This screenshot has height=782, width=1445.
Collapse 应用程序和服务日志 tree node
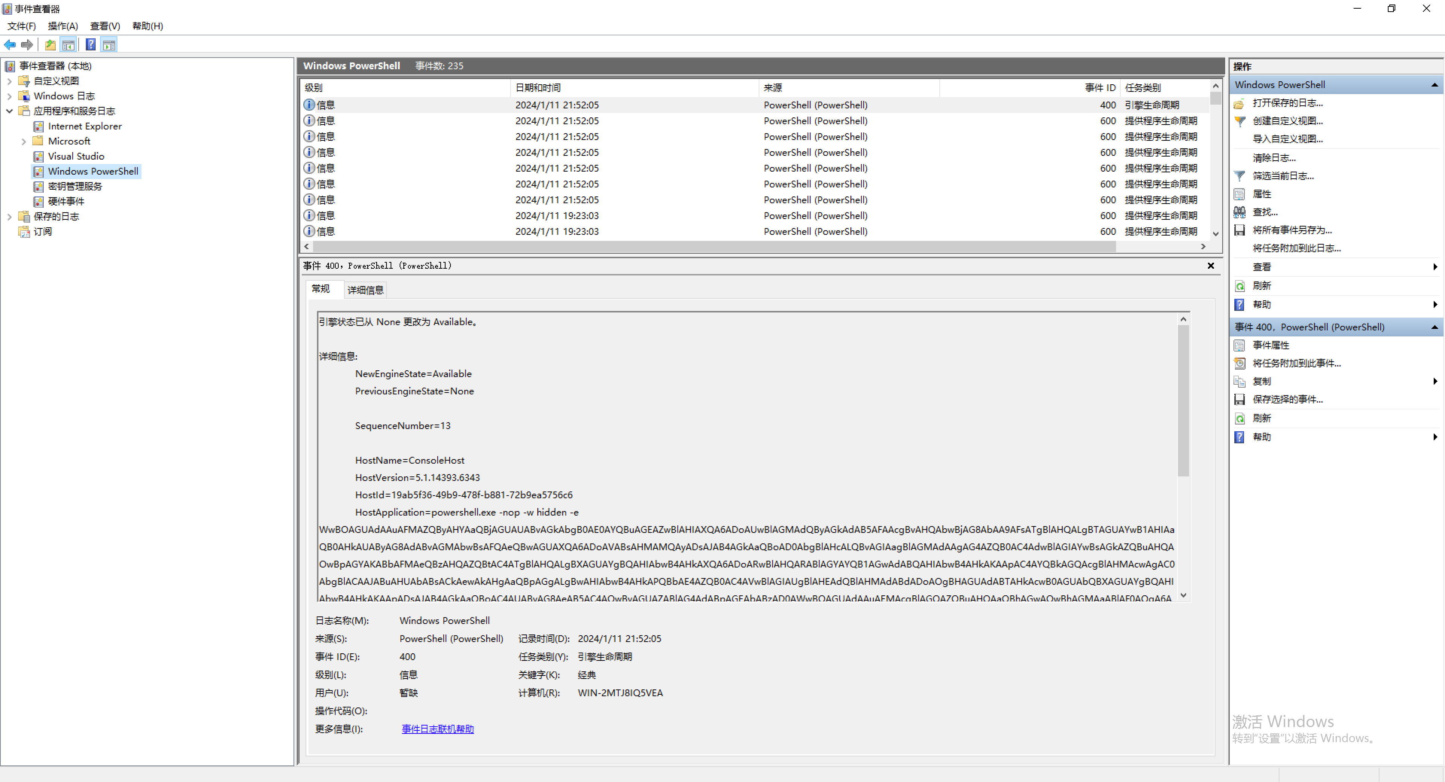[x=9, y=111]
